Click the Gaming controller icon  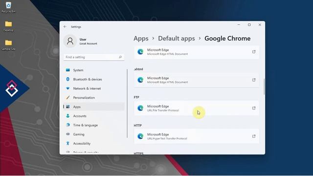click(68, 134)
